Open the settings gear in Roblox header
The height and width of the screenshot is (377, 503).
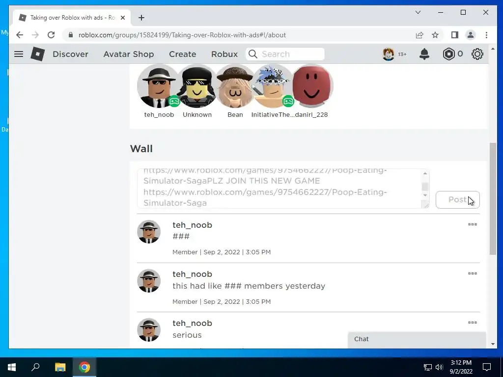click(x=477, y=54)
